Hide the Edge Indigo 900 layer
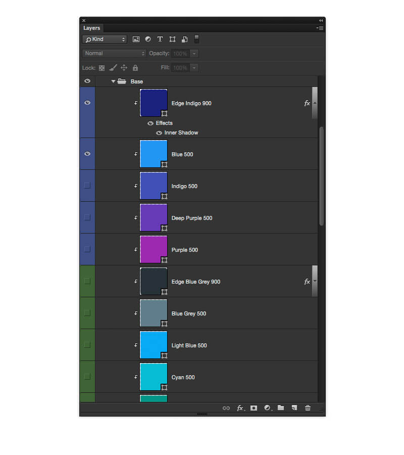 point(87,103)
